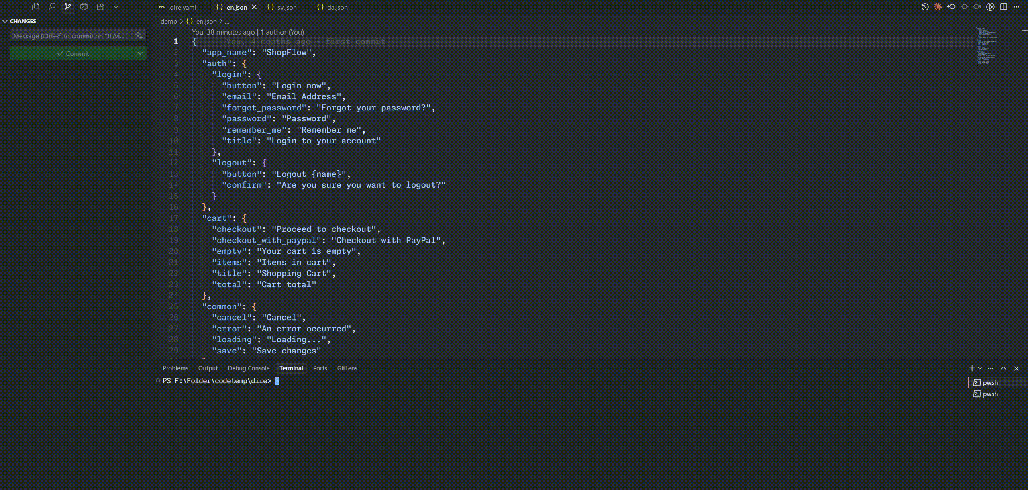
Task: Click the minimap code overview
Action: click(x=986, y=46)
